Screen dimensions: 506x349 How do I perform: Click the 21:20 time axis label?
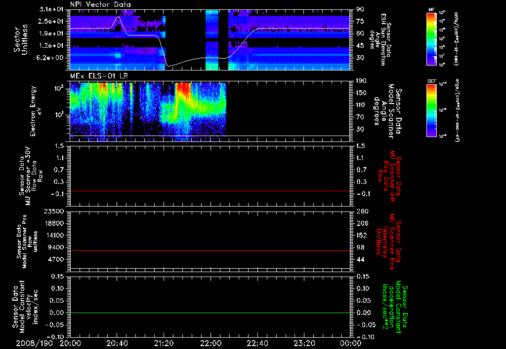[164, 343]
